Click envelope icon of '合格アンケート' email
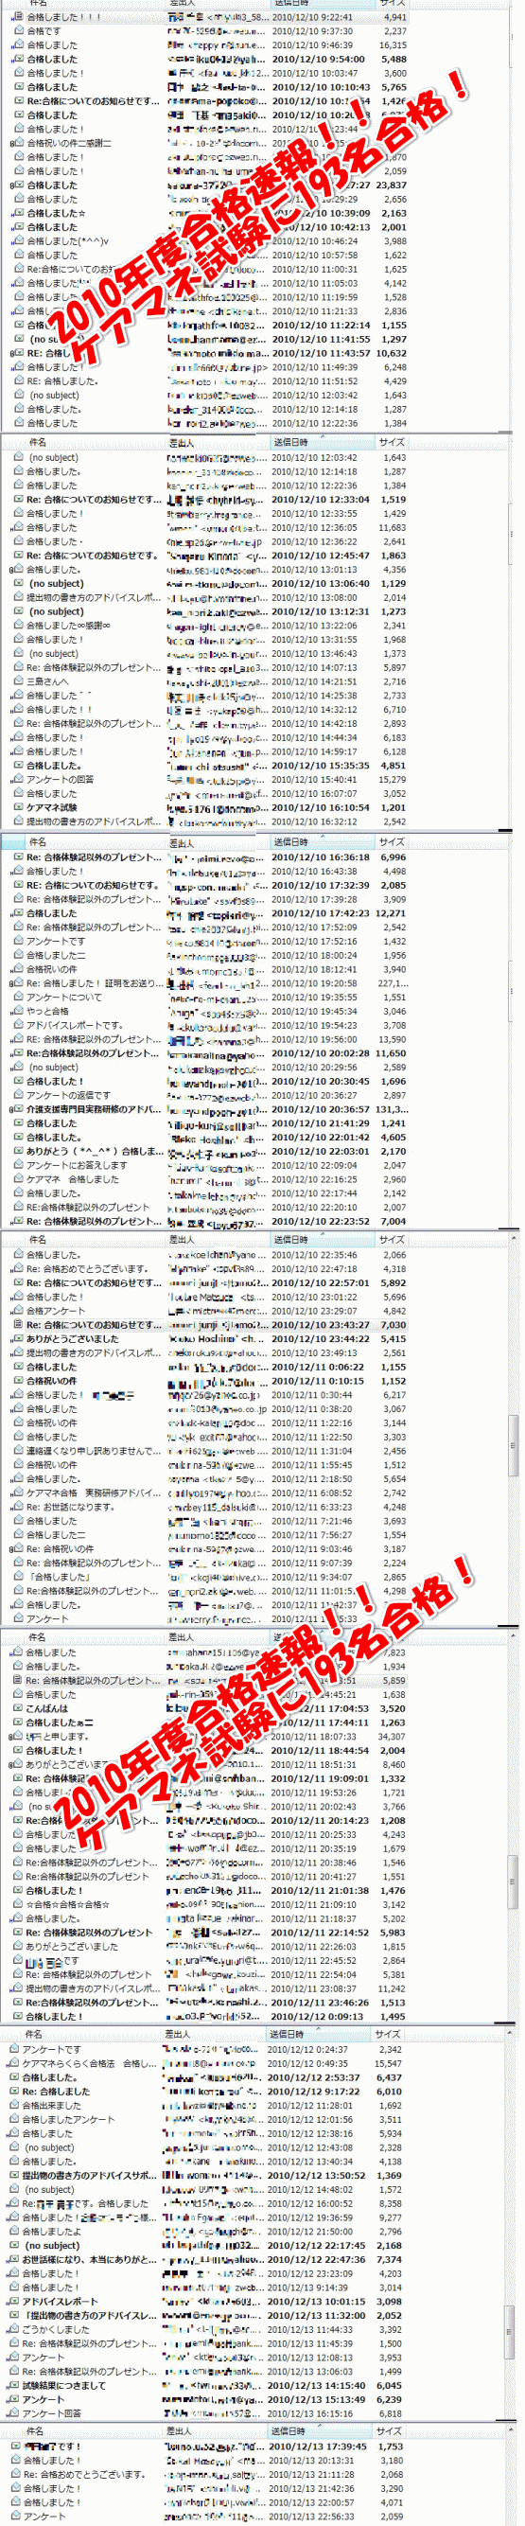This screenshot has width=525, height=2526. click(18, 1310)
